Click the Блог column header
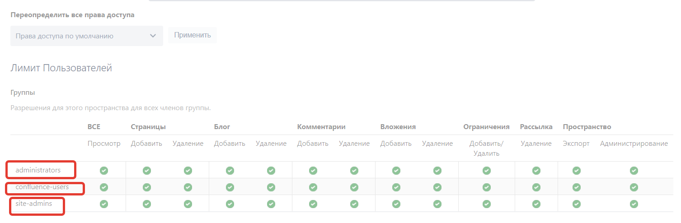Screen dimensions: 681x223 click(x=222, y=127)
